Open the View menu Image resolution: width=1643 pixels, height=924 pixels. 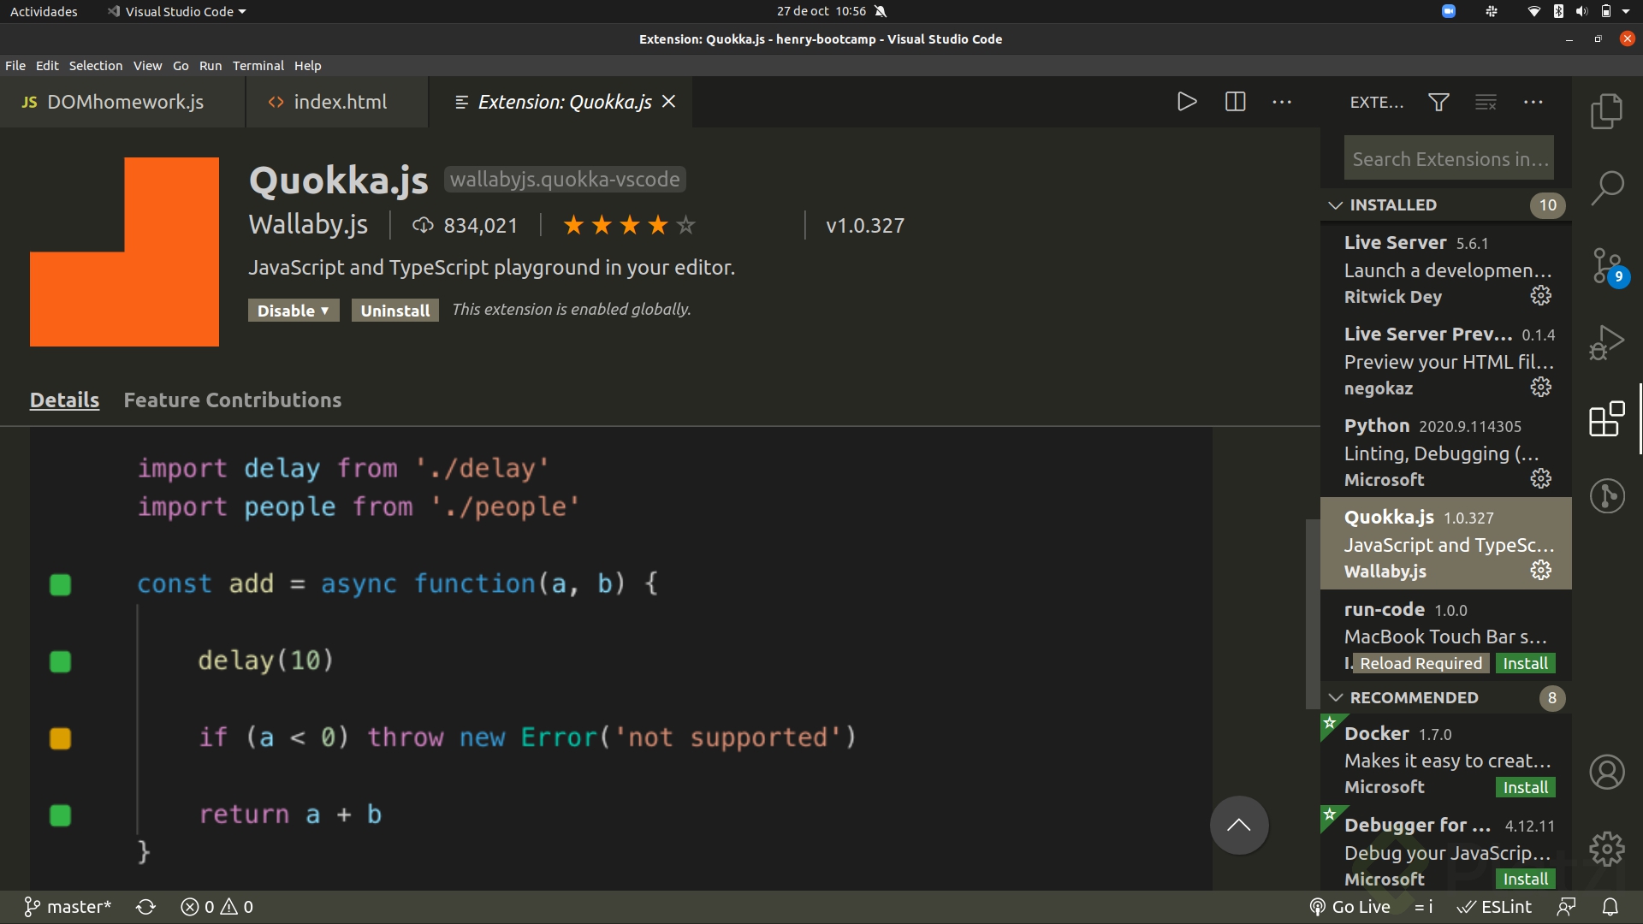(147, 66)
